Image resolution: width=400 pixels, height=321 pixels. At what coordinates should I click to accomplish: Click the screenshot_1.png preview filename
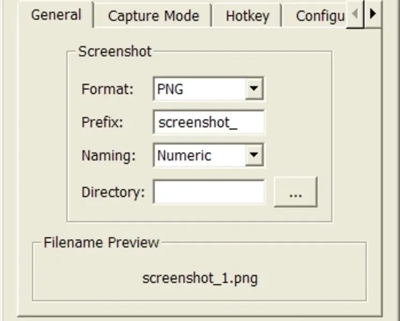pyautogui.click(x=200, y=278)
